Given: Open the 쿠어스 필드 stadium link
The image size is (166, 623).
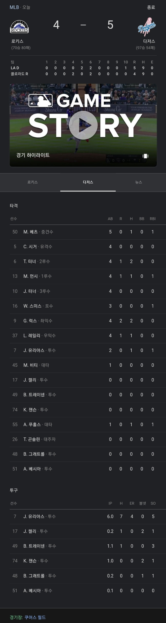Looking at the screenshot, I should 35,617.
